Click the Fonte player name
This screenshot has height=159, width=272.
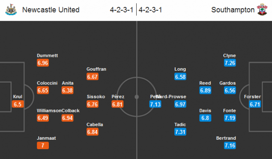(x=230, y=111)
